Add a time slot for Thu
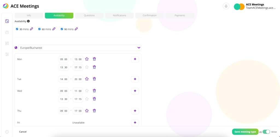The height and width of the screenshot is (137, 280). click(x=135, y=111)
